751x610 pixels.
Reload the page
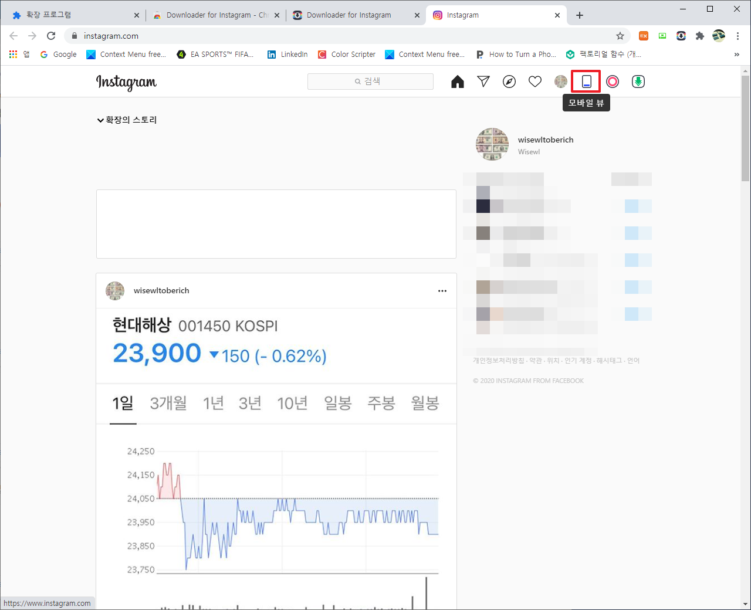[x=51, y=36]
